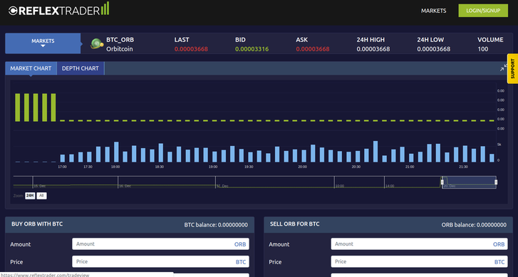Select the Market Chart tab
Image resolution: width=518 pixels, height=277 pixels.
[x=31, y=68]
